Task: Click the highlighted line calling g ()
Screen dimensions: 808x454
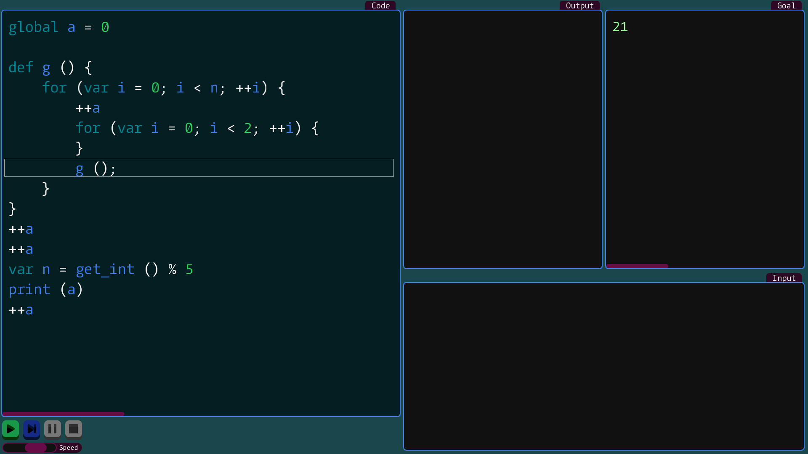Action: 199,168
